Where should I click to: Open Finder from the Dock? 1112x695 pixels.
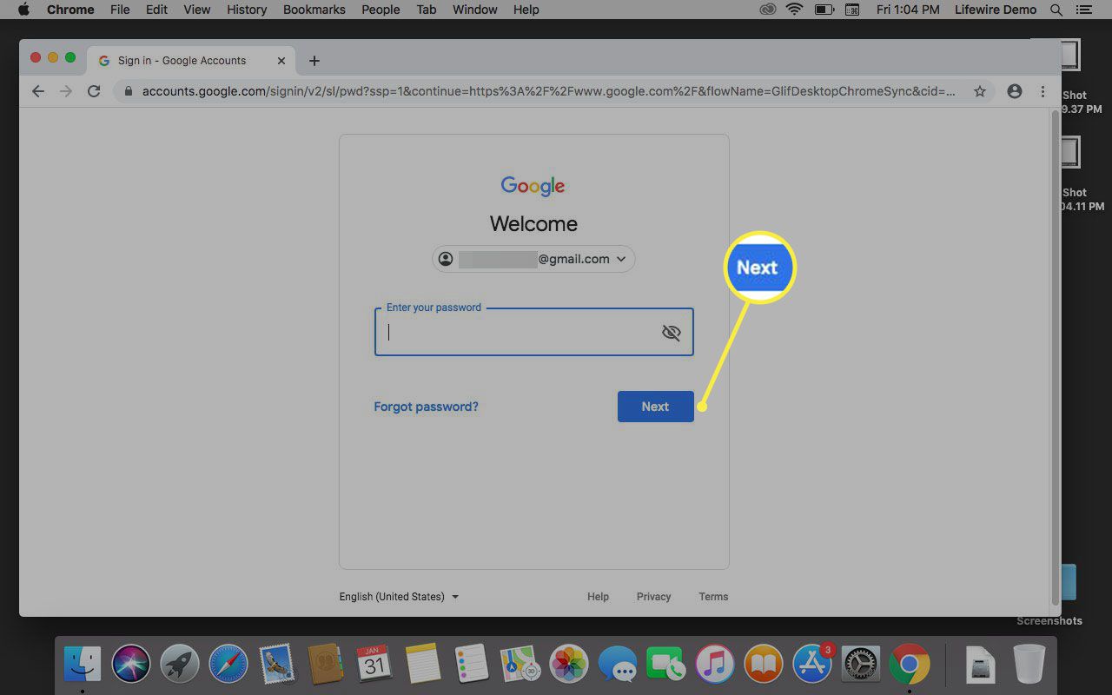(83, 665)
